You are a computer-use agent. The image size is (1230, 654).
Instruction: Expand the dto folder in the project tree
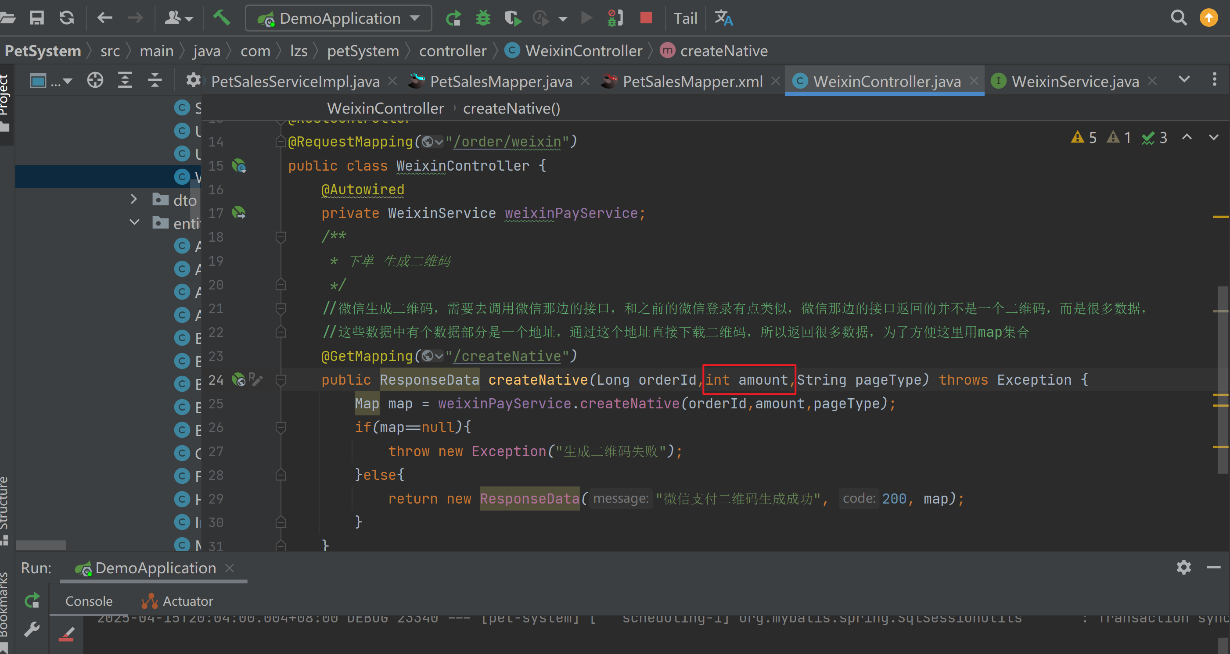pos(134,200)
